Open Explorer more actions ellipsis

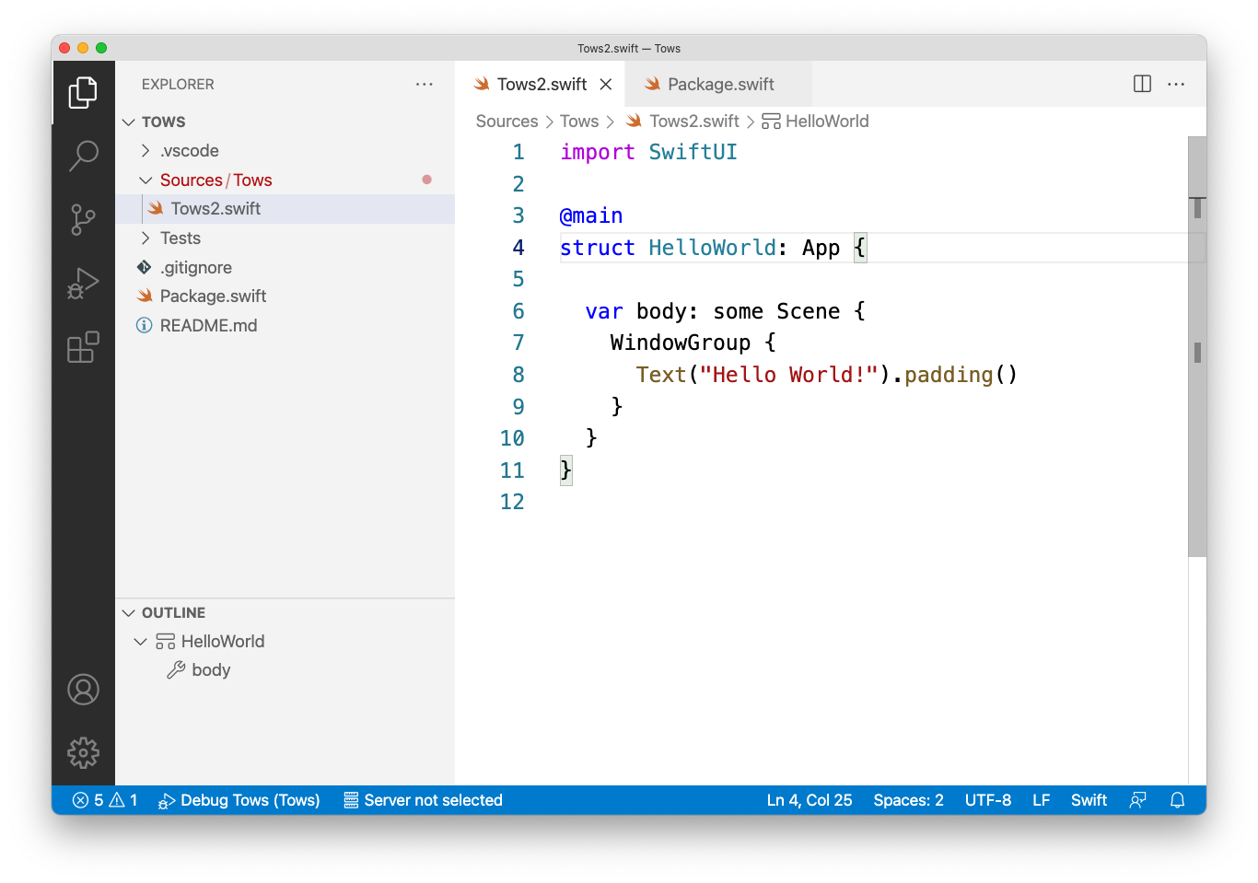click(x=424, y=84)
